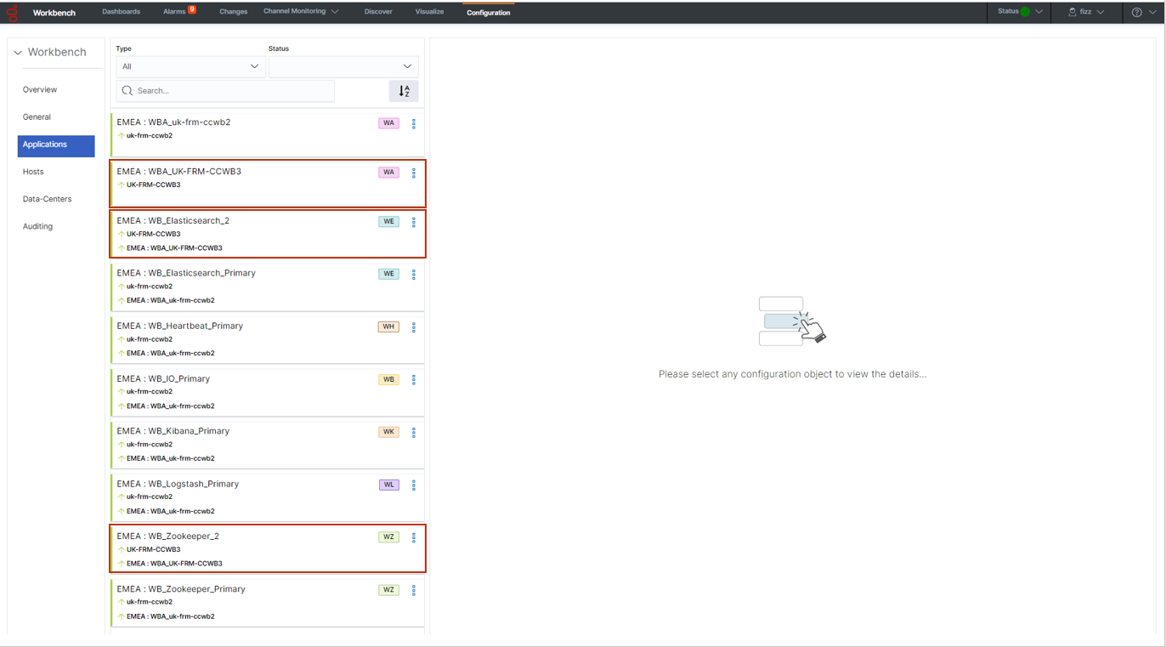
Task: Expand the Status filter dropdown
Action: 343,66
